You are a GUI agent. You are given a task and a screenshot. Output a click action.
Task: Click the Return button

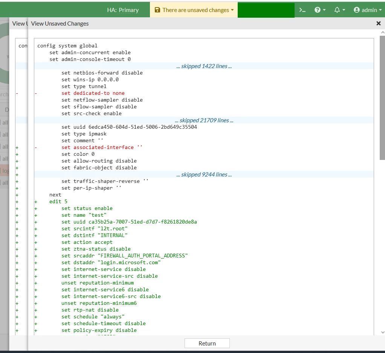tap(207, 343)
